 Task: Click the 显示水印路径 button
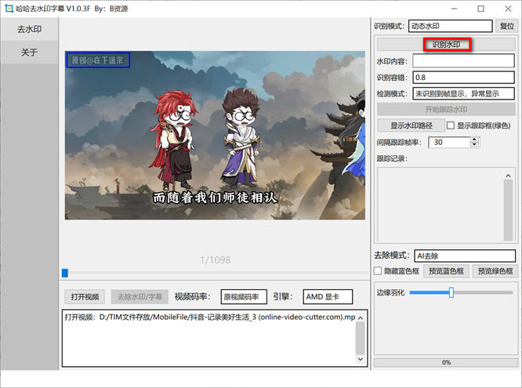(406, 125)
